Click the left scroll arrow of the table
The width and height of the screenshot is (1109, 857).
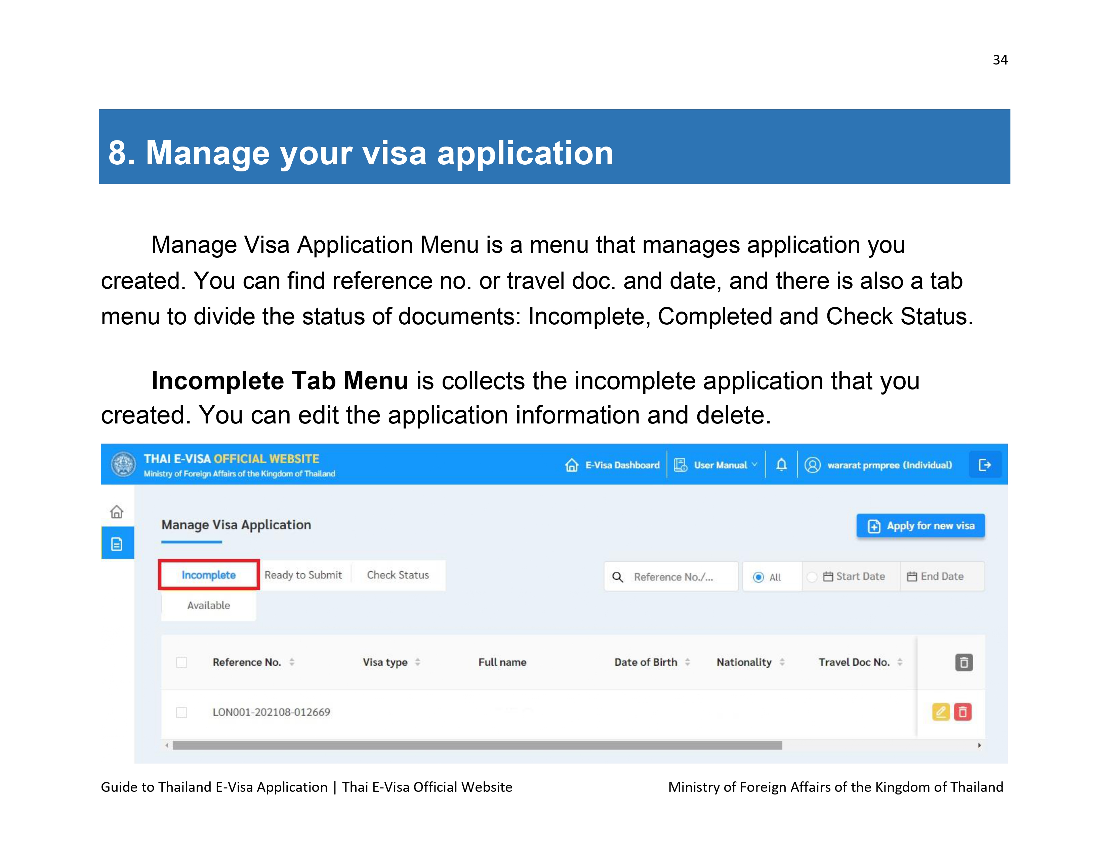tap(167, 745)
